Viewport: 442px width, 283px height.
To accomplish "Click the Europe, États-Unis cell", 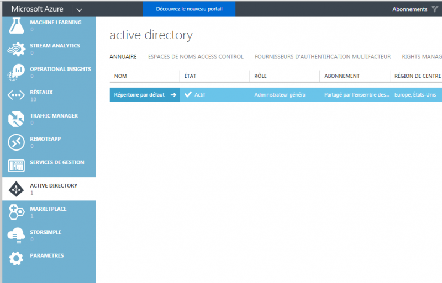I will point(415,95).
